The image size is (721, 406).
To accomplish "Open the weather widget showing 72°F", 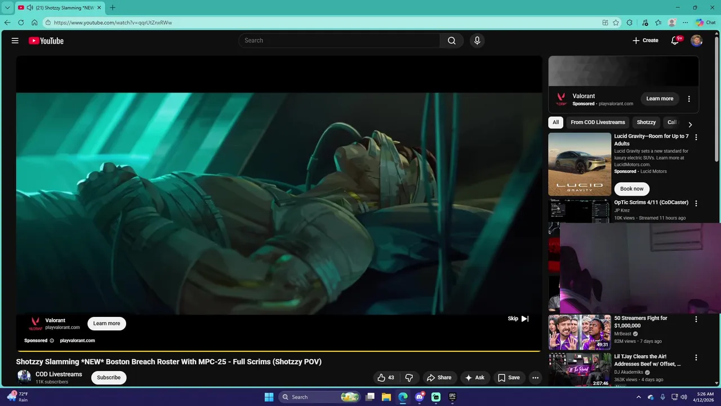I will coord(17,396).
